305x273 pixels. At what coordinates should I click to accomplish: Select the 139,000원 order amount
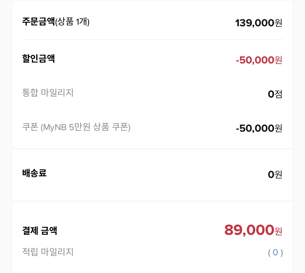pos(258,23)
